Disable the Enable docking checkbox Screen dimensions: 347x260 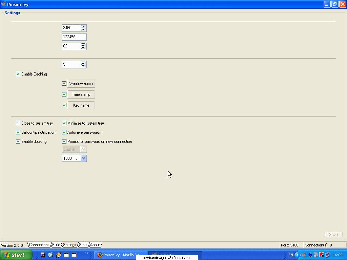[18, 142]
